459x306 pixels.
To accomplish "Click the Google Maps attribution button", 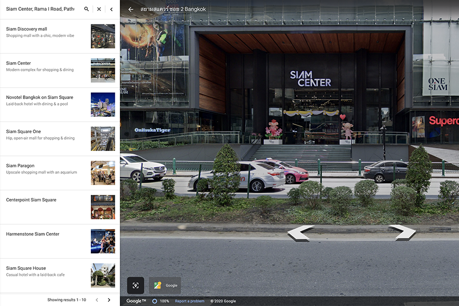I will [165, 285].
